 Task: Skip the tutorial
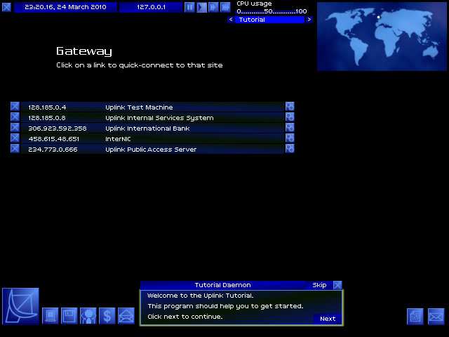point(319,285)
